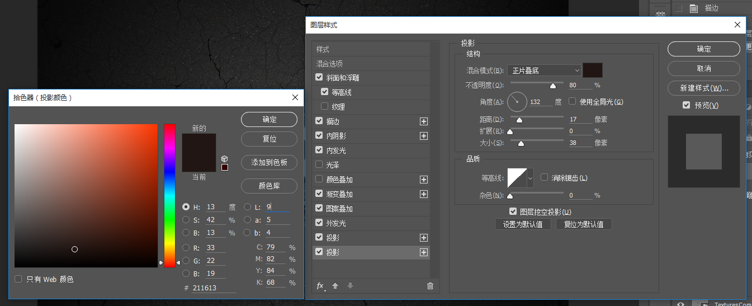Viewport: 752px width, 306px height.
Task: Click the 不透明度 opacity slider
Action: pyautogui.click(x=536, y=85)
